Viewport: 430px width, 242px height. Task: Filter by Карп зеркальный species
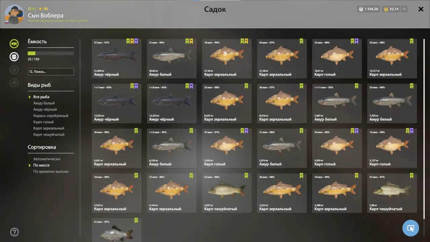(x=49, y=128)
